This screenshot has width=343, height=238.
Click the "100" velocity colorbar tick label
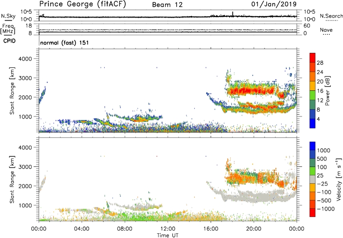click(322, 167)
